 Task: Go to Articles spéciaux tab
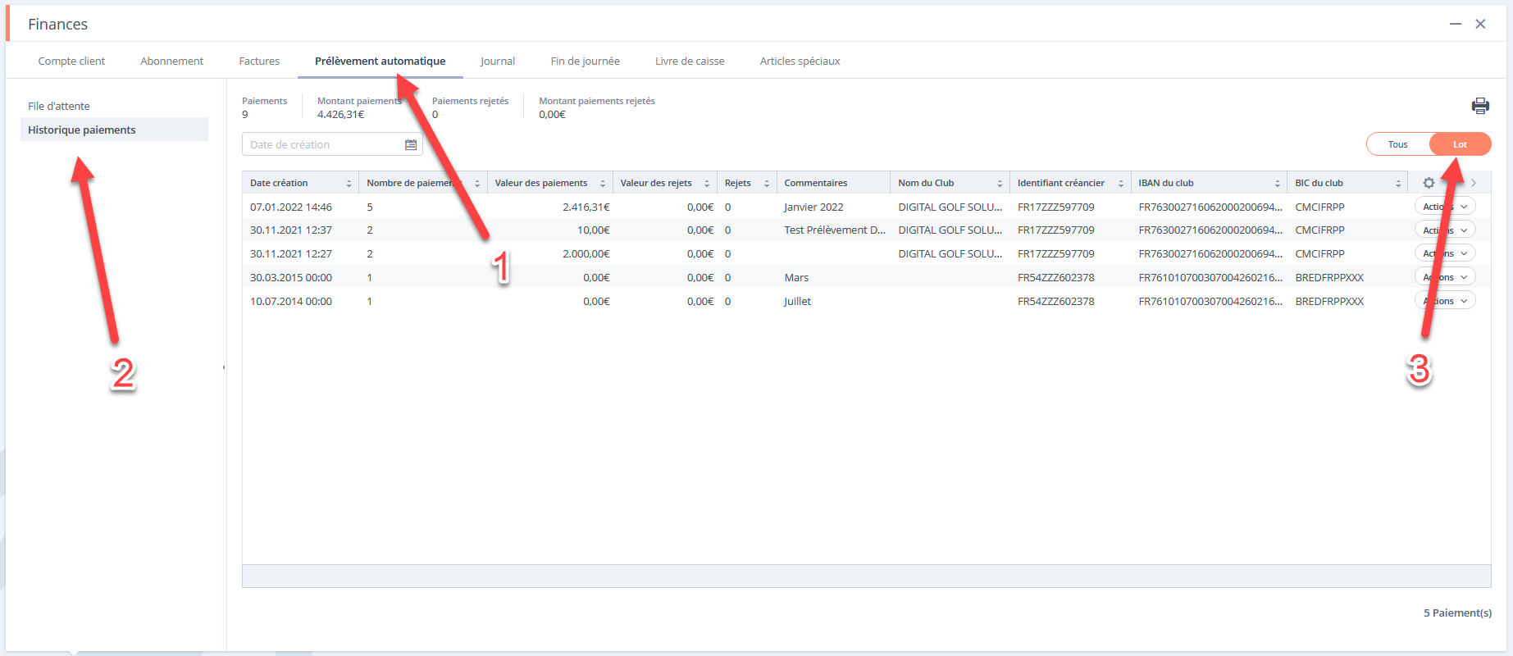click(x=800, y=61)
